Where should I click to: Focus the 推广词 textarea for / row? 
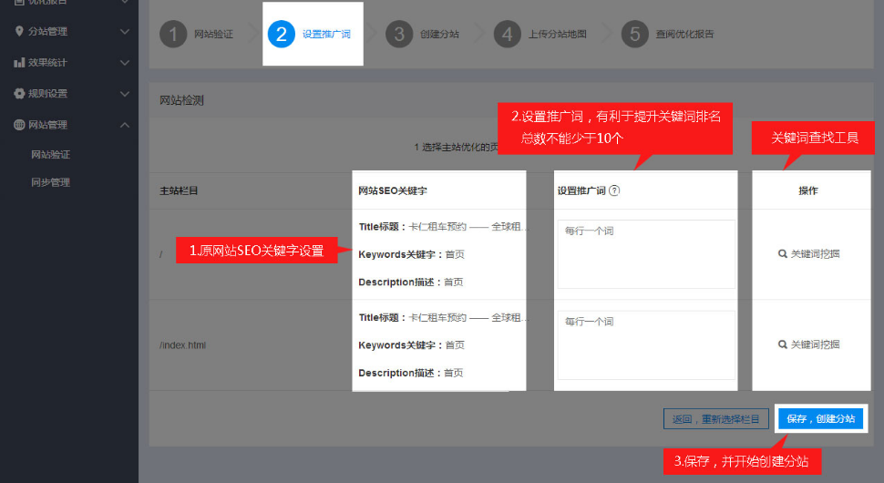click(646, 254)
